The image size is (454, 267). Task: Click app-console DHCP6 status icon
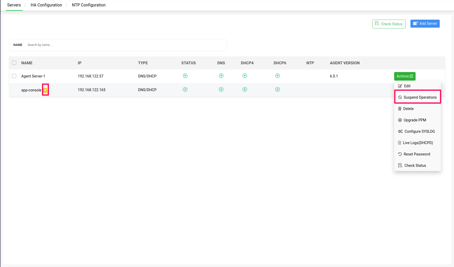pos(278,90)
